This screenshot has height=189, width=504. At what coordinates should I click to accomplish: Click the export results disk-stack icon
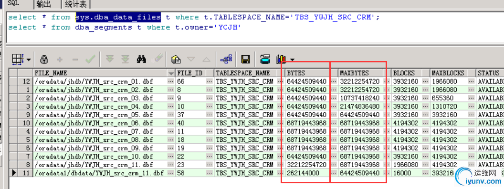265,60
